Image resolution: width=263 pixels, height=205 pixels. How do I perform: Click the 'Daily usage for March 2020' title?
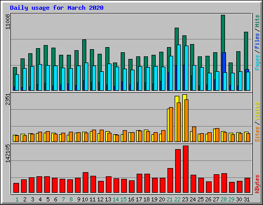point(57,8)
